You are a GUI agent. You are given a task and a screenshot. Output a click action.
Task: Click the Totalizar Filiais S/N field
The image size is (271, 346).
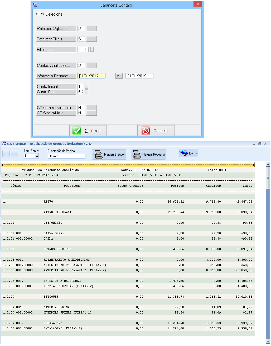pos(81,39)
